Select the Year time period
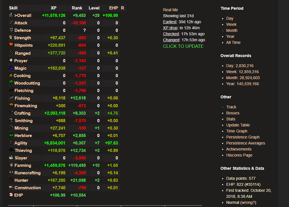Image resolution: width=289 pixels, height=207 pixels. (x=230, y=36)
